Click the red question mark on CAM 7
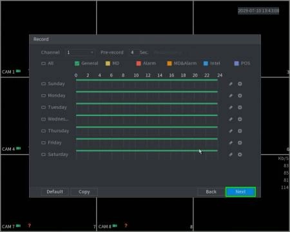The height and width of the screenshot is (232, 290). pyautogui.click(x=29, y=226)
